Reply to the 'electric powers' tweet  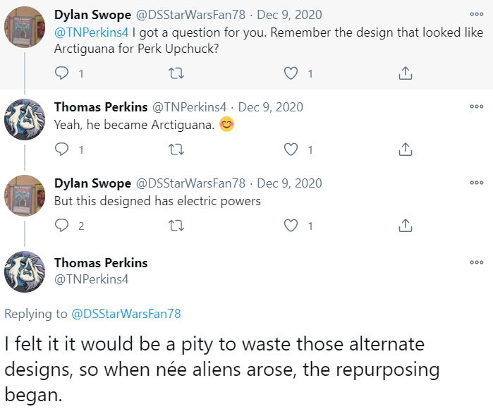(x=63, y=225)
